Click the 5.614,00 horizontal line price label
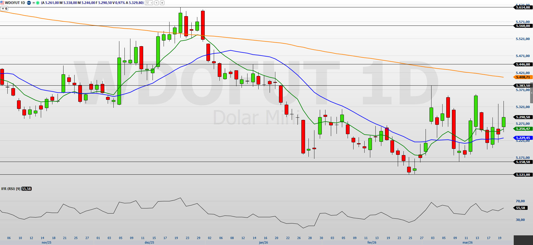 tap(523, 8)
